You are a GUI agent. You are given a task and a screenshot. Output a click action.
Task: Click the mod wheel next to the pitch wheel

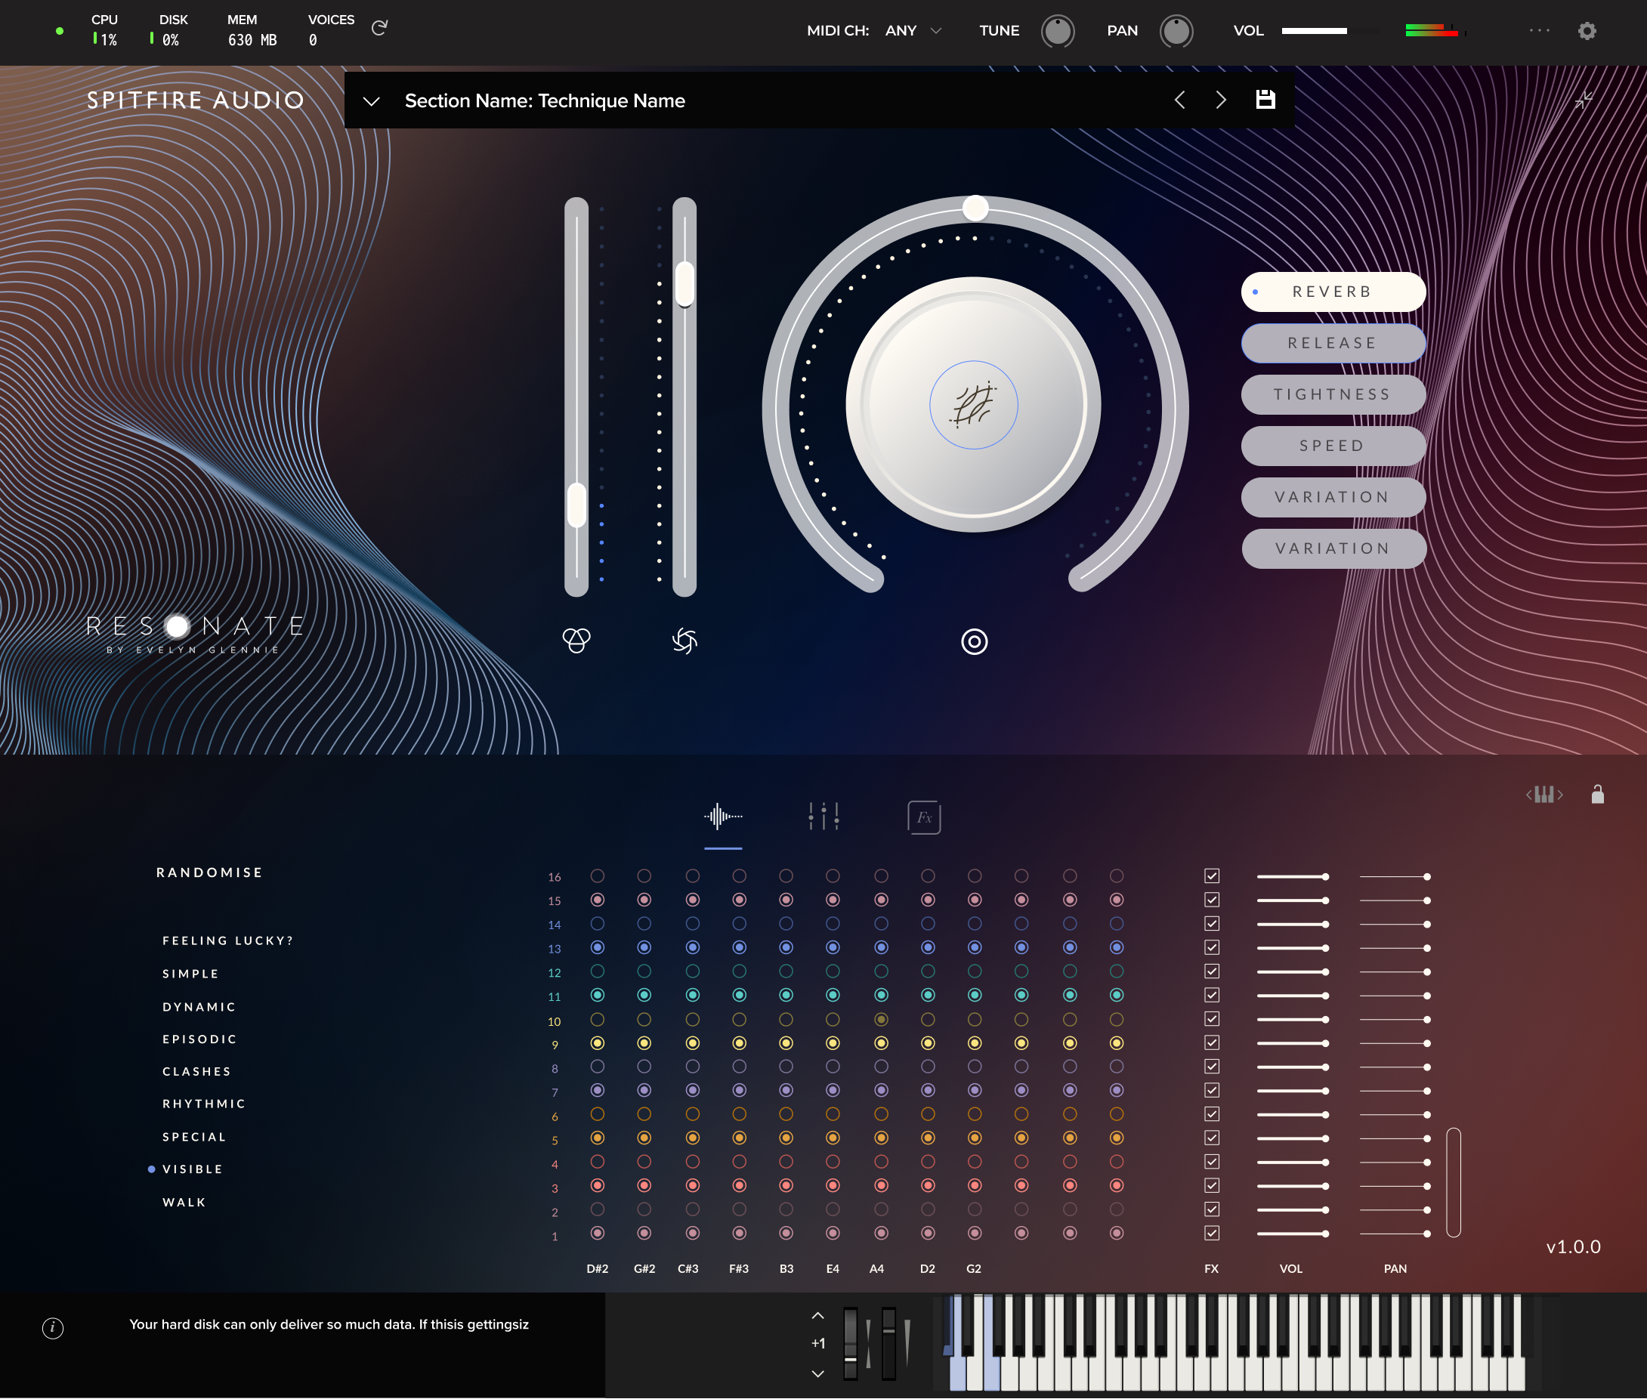click(888, 1344)
